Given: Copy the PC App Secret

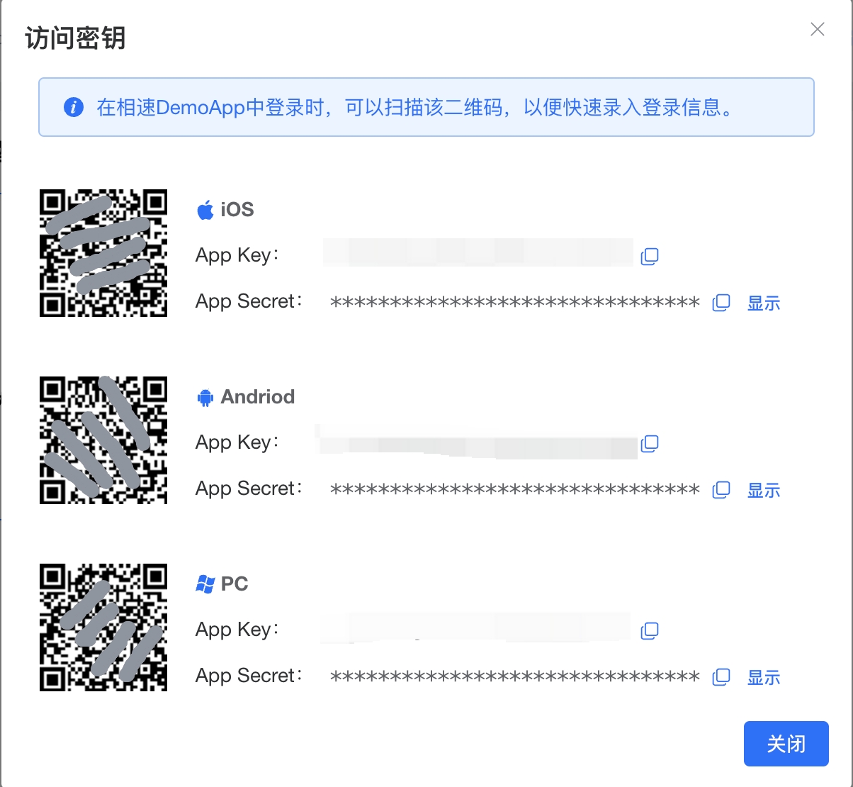Looking at the screenshot, I should (721, 677).
